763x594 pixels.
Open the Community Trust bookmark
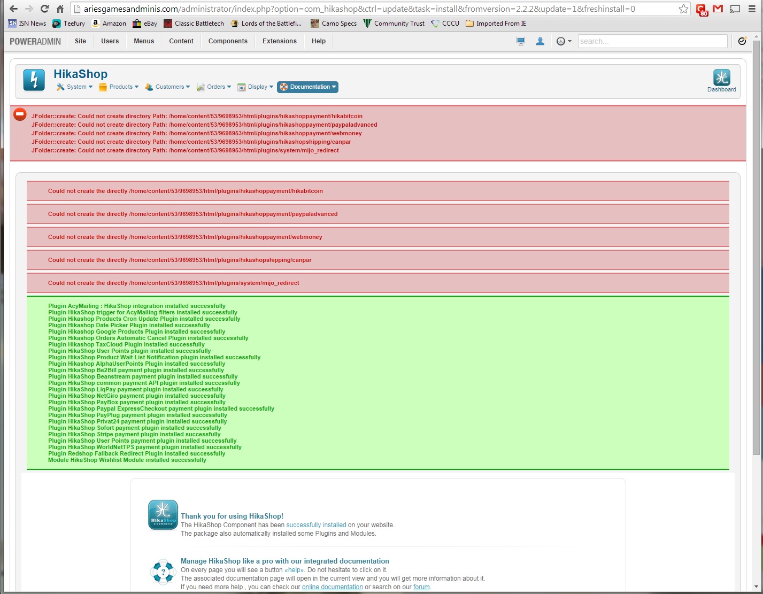[x=394, y=24]
